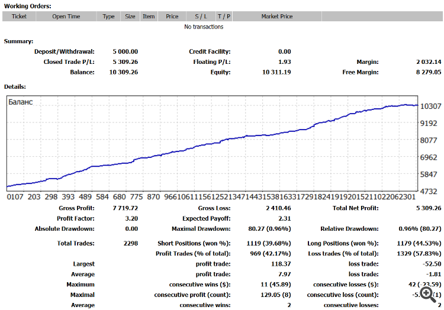Screen dimensions: 444x310
Task: Click the Profit Factor value 3.20
Action: click(x=131, y=218)
